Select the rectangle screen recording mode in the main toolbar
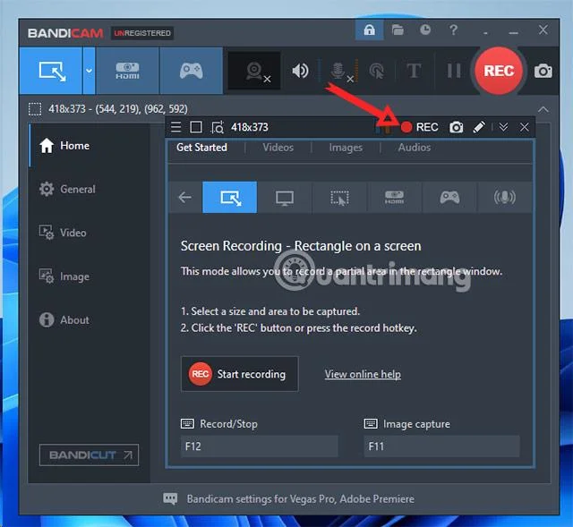 pyautogui.click(x=52, y=71)
